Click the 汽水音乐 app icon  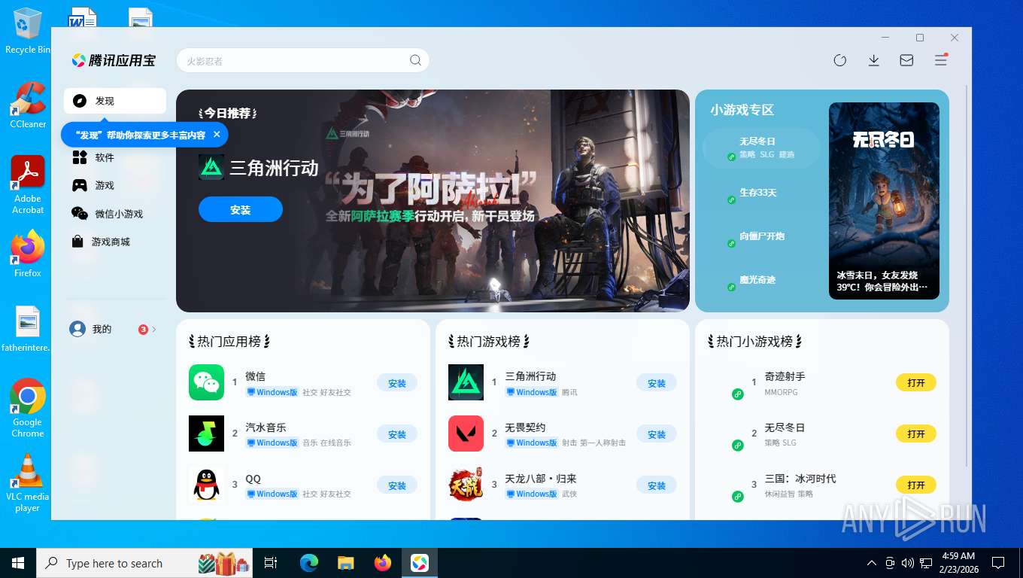tap(206, 433)
